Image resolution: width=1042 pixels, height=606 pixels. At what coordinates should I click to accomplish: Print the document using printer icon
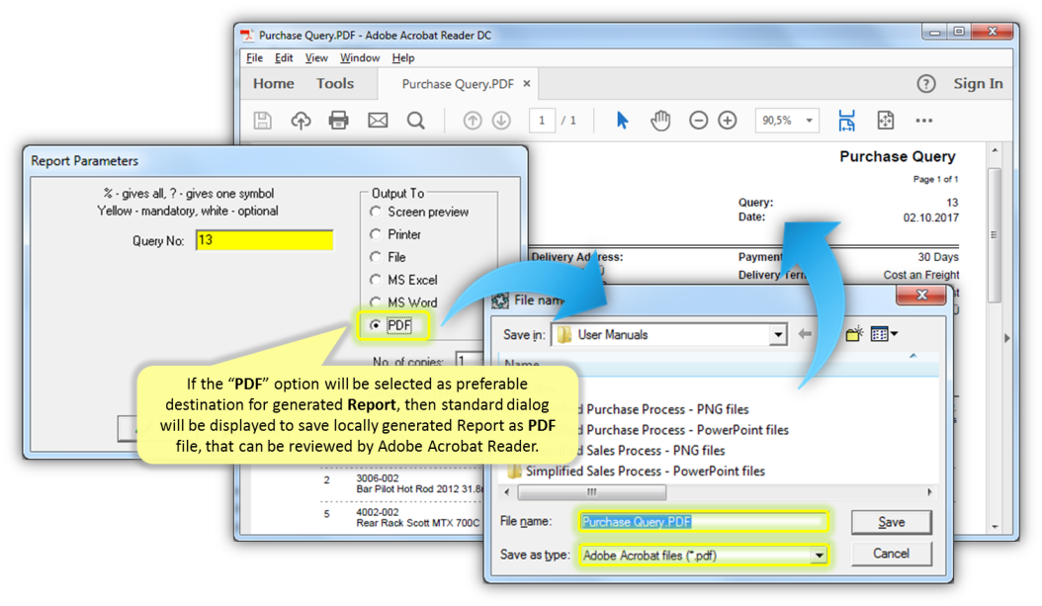tap(339, 121)
